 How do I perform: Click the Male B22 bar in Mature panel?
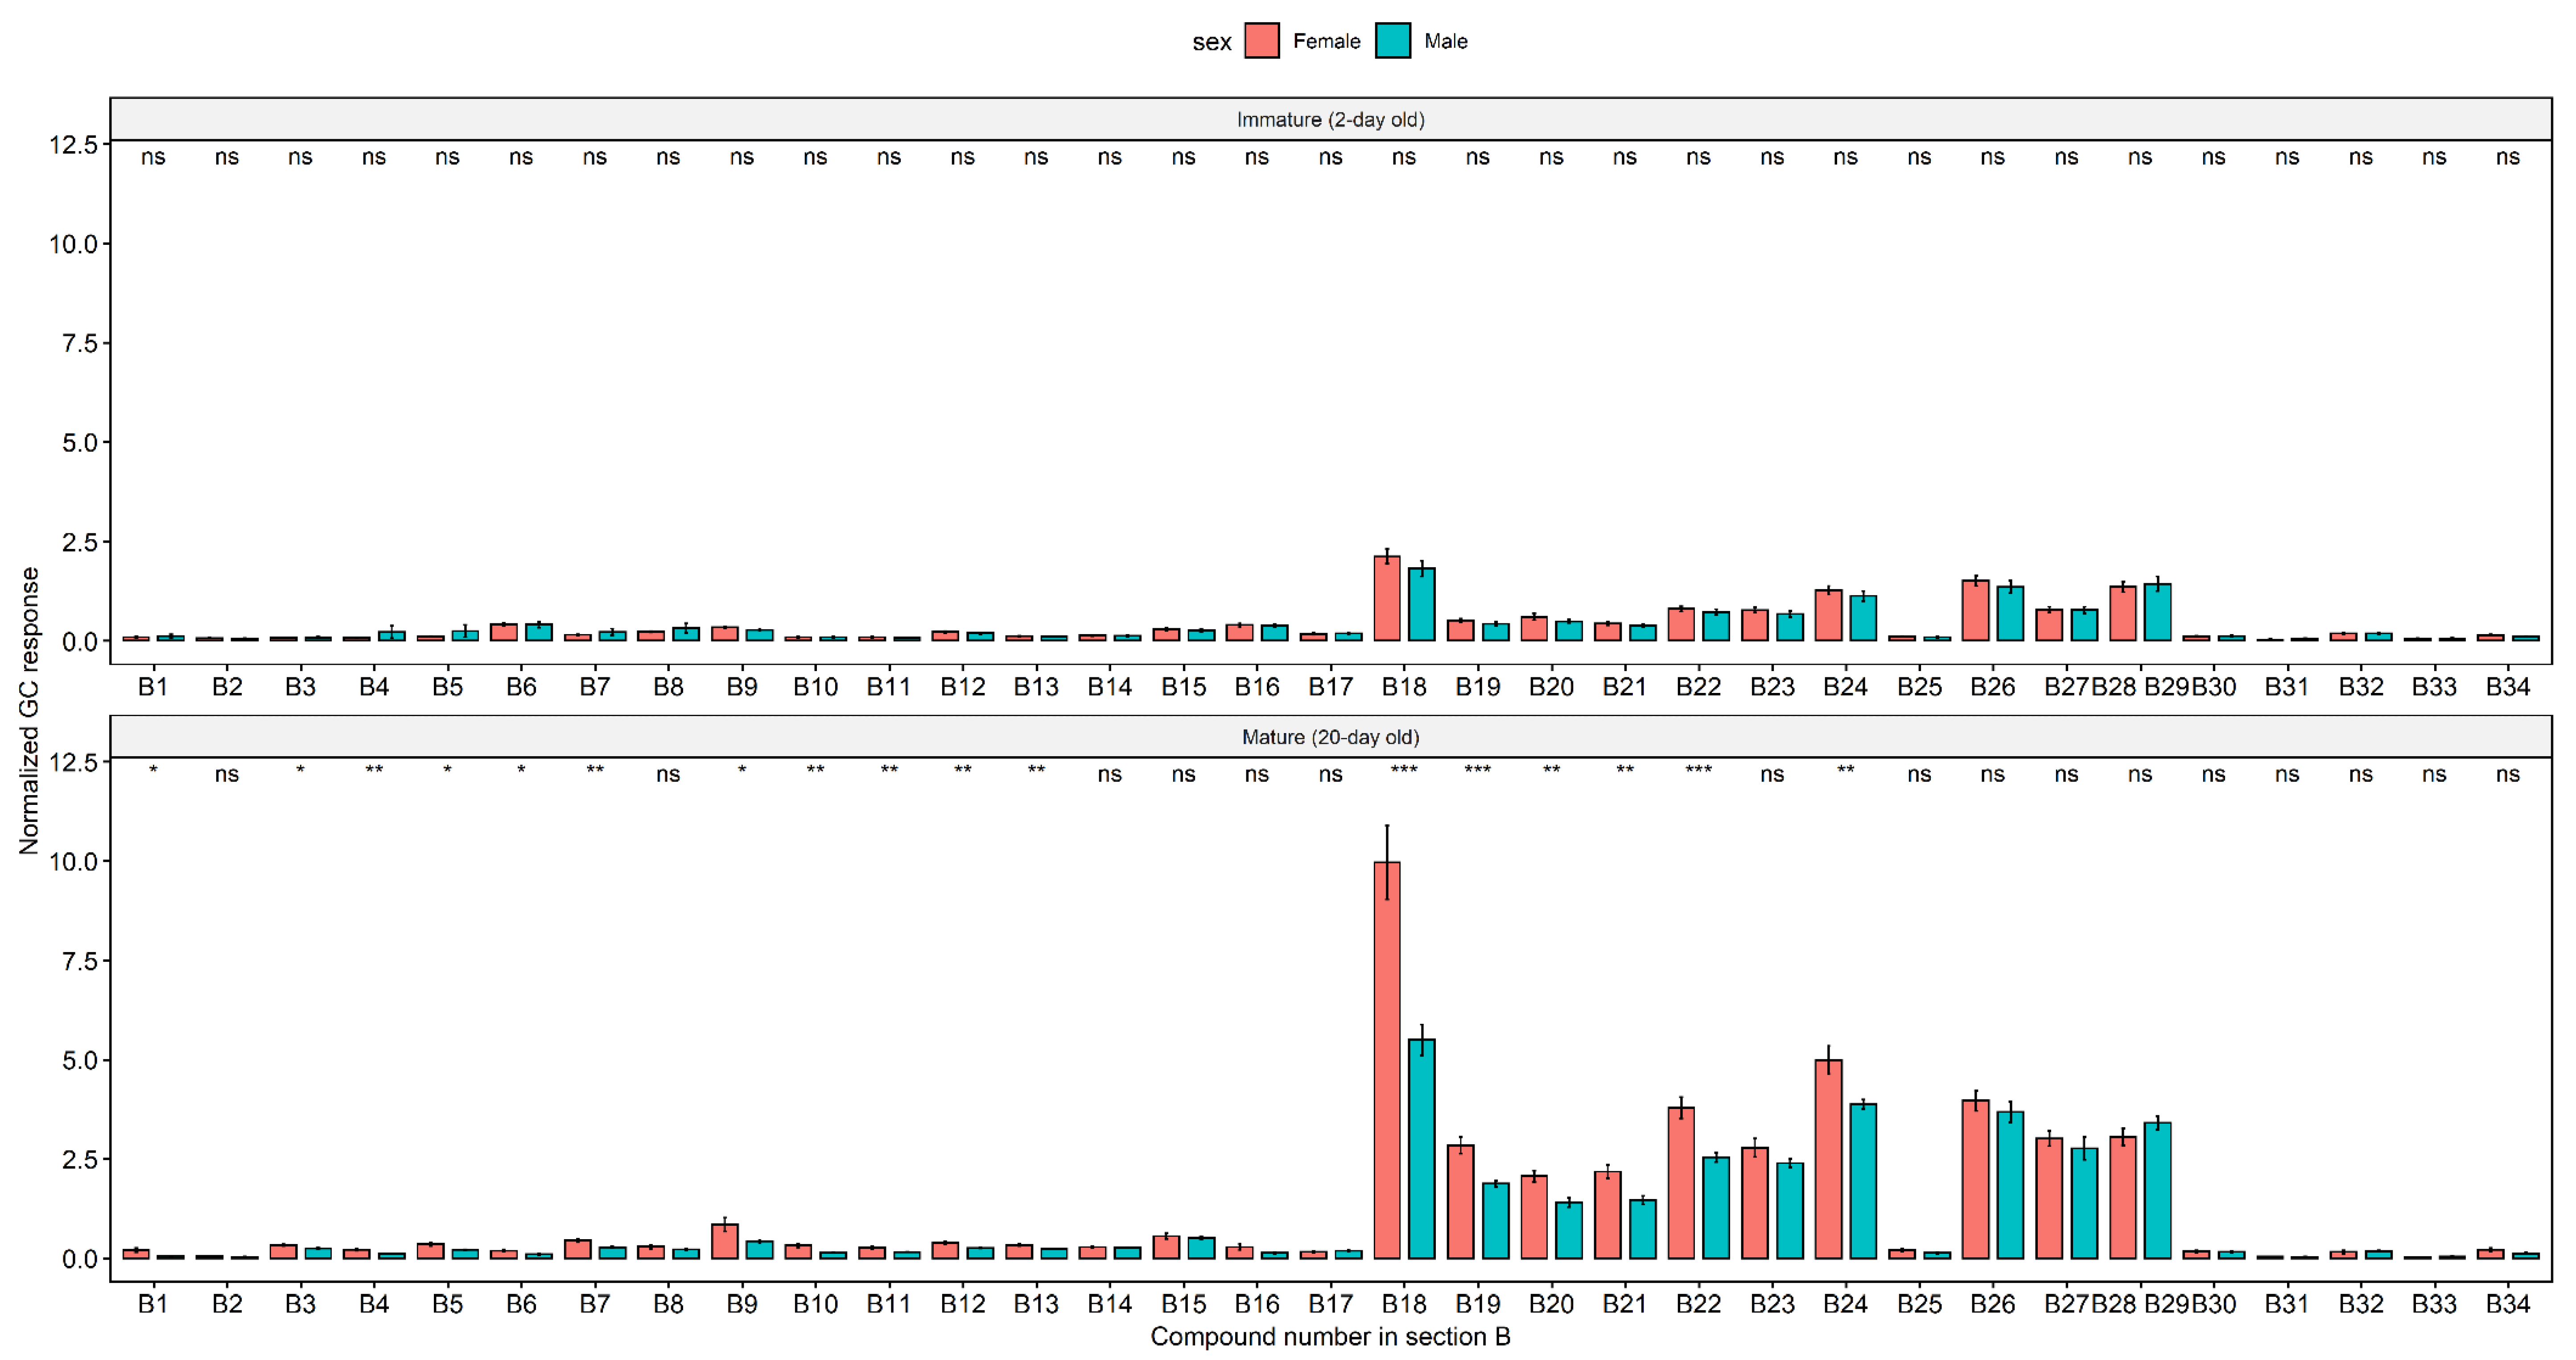point(1716,1208)
